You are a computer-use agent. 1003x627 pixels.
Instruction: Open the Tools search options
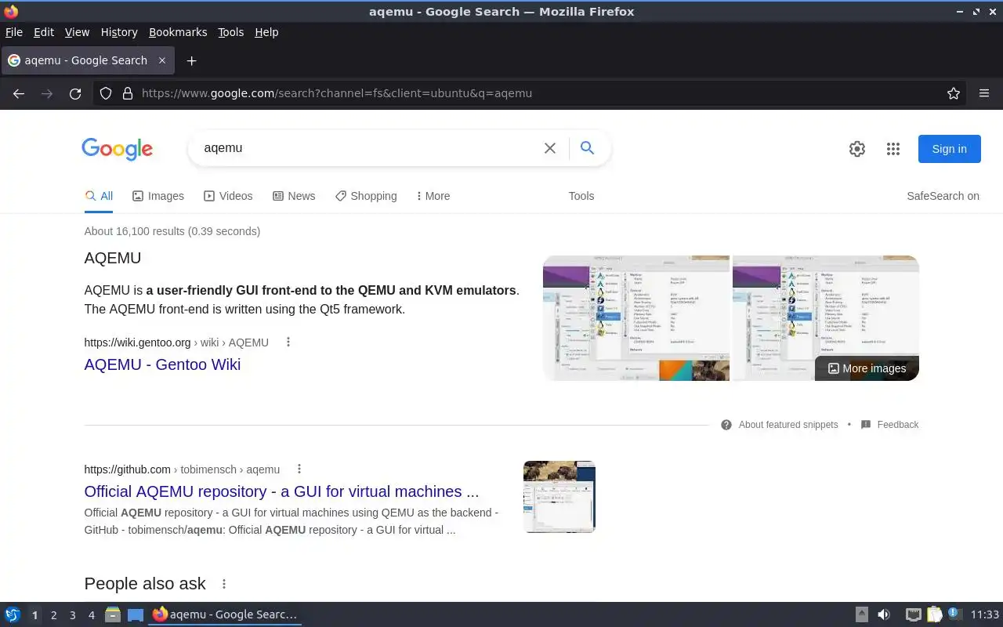tap(581, 196)
